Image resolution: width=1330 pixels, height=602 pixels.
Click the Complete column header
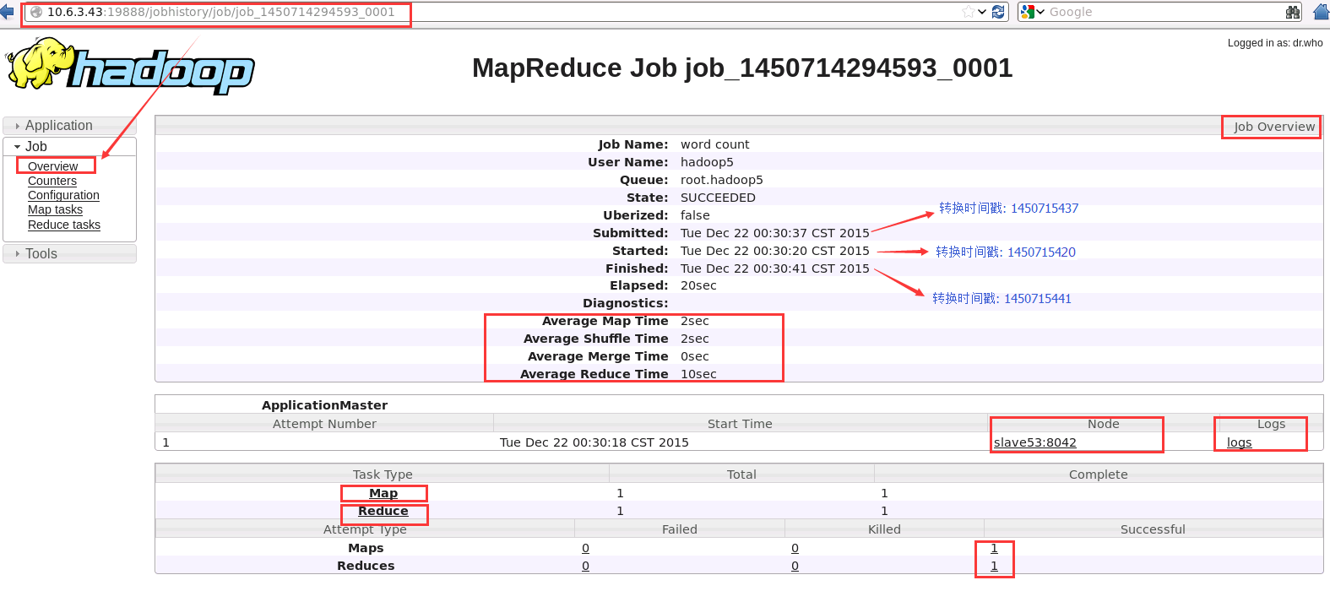point(1099,475)
